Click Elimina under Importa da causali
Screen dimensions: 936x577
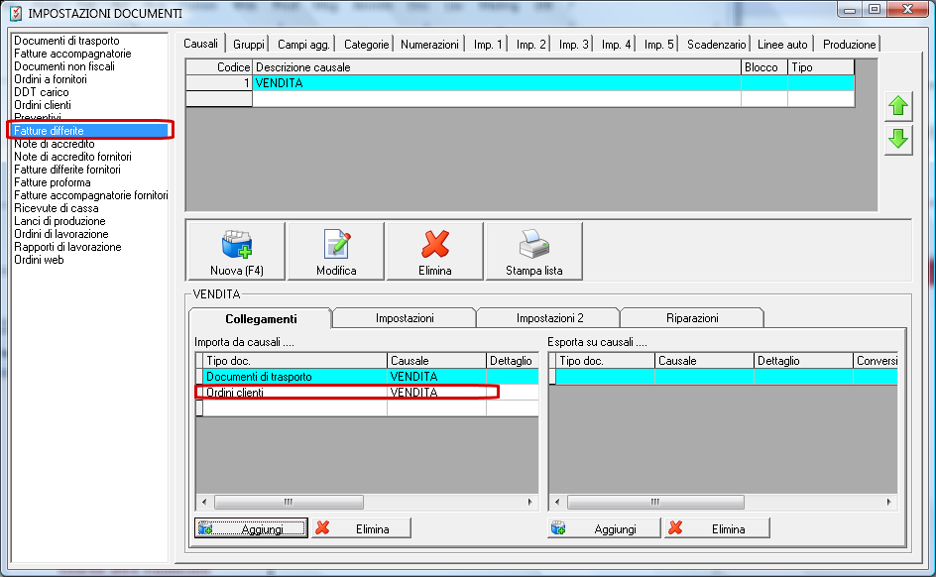click(x=361, y=528)
